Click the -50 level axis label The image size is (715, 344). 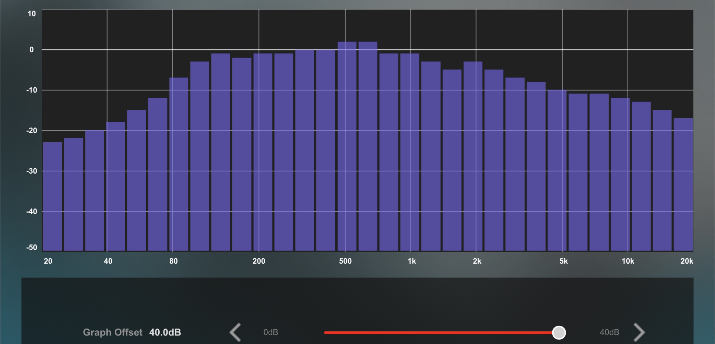(x=32, y=247)
